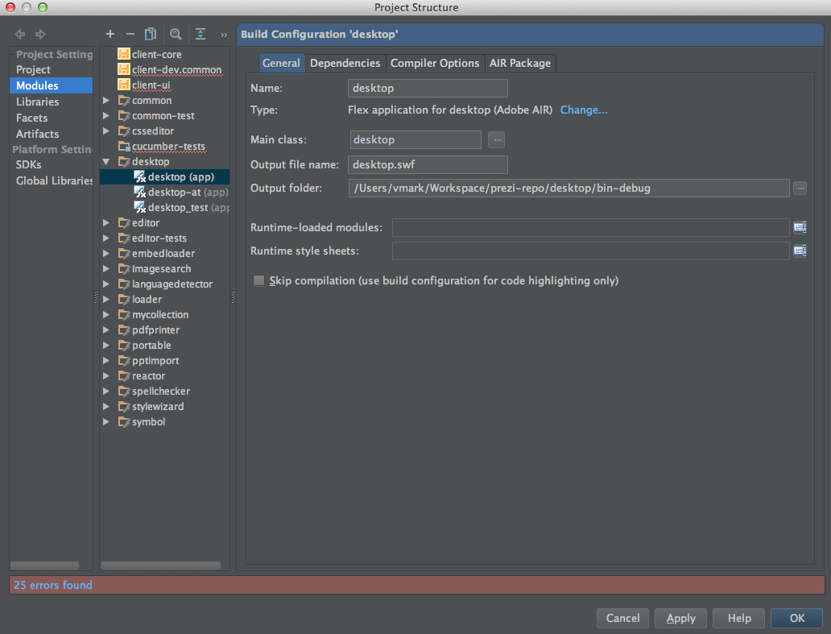The height and width of the screenshot is (634, 831).
Task: Select the client-dev.common module icon
Action: click(124, 69)
